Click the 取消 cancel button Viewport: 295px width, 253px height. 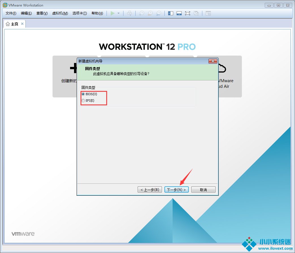click(203, 189)
